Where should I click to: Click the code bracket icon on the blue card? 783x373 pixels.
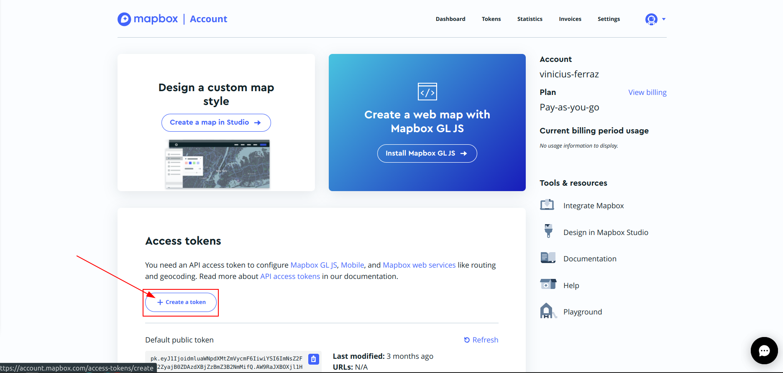[x=427, y=92]
